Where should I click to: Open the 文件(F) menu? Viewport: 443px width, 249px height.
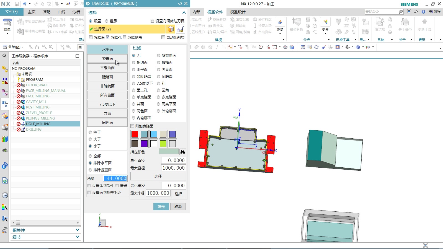pos(11,12)
